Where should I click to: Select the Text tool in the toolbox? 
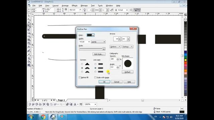(29, 47)
